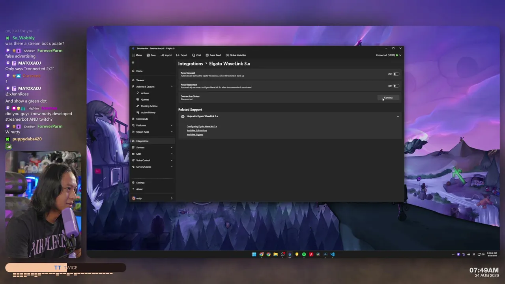This screenshot has width=505, height=284.
Task: Click the red music app taskbar icon
Action: 311,254
